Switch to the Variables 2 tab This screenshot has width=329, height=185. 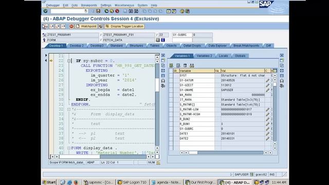click(x=204, y=56)
